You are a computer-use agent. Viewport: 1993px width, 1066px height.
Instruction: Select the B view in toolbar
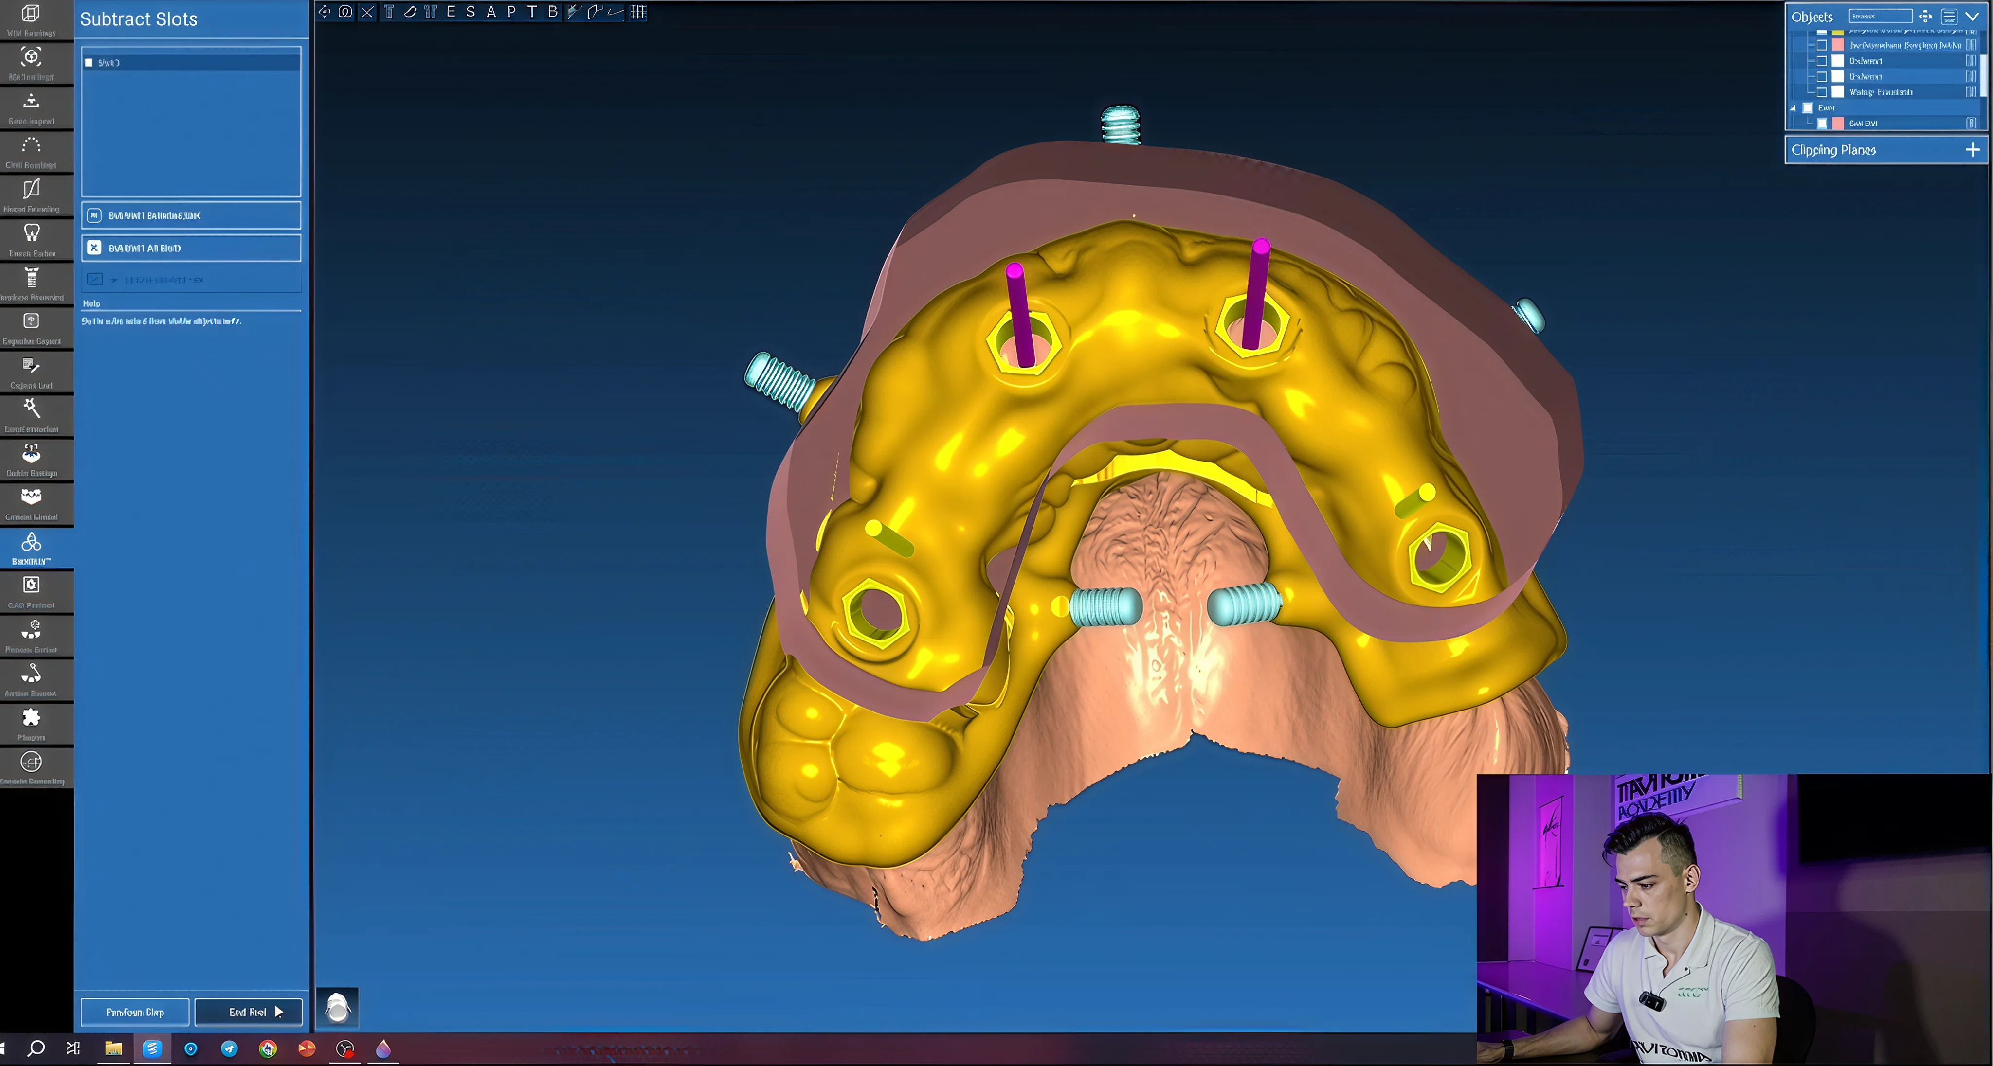pos(552,12)
